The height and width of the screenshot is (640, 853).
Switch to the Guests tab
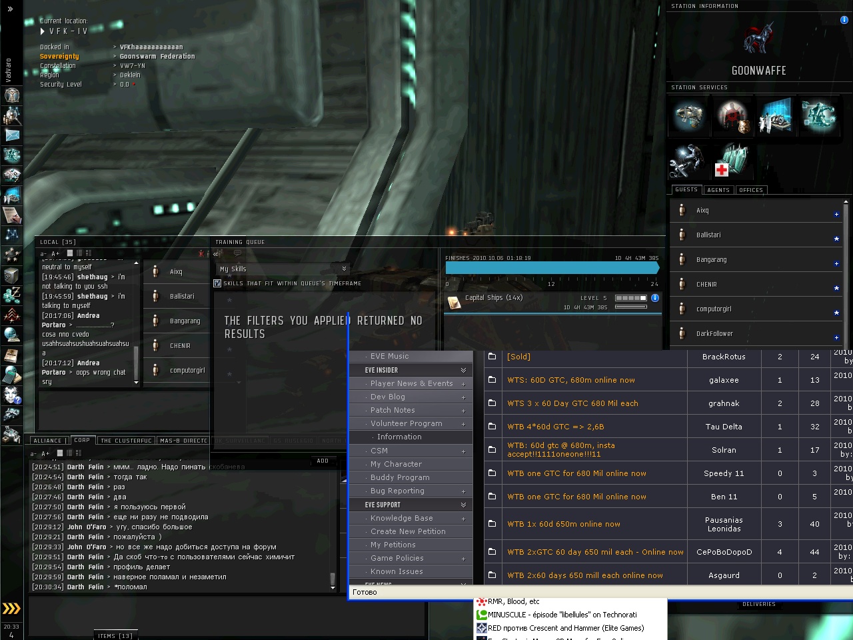click(686, 189)
